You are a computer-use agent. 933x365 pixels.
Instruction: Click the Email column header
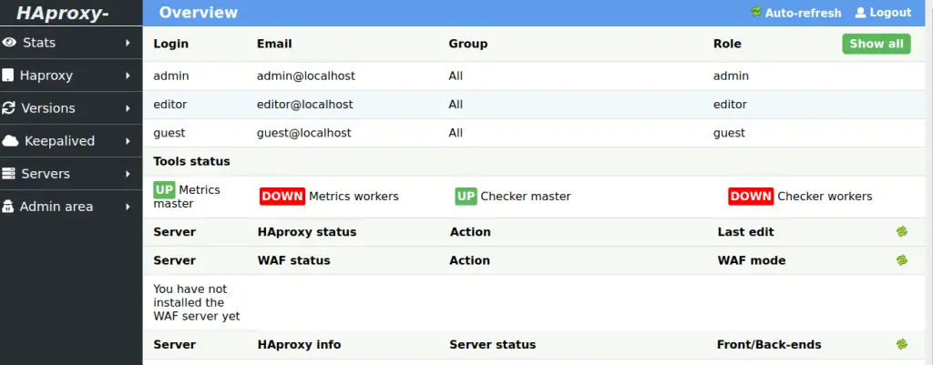274,44
